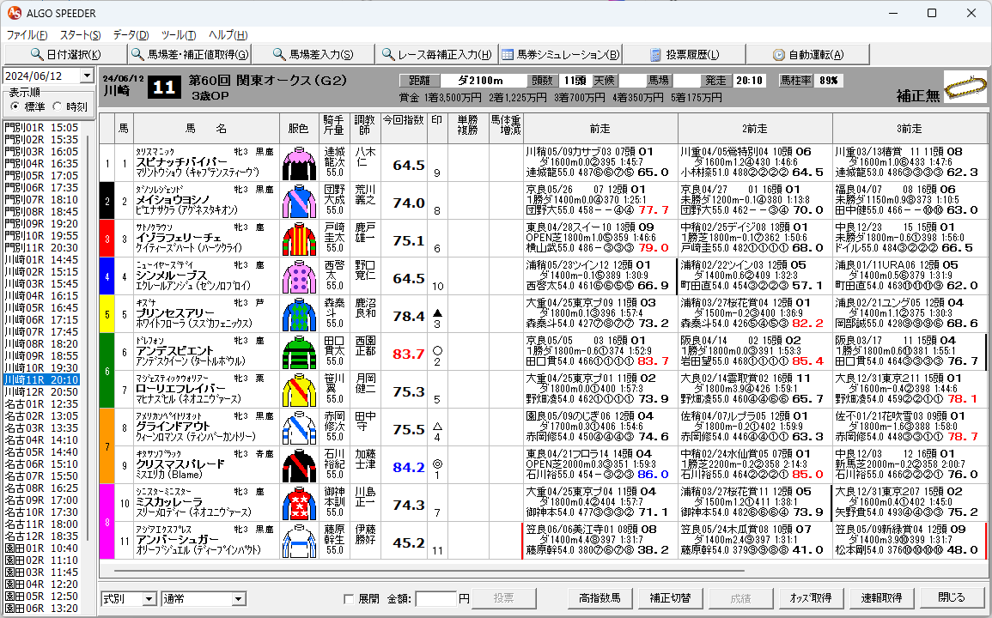The width and height of the screenshot is (992, 618).
Task: Click 馬名 column header
Action: coord(205,129)
